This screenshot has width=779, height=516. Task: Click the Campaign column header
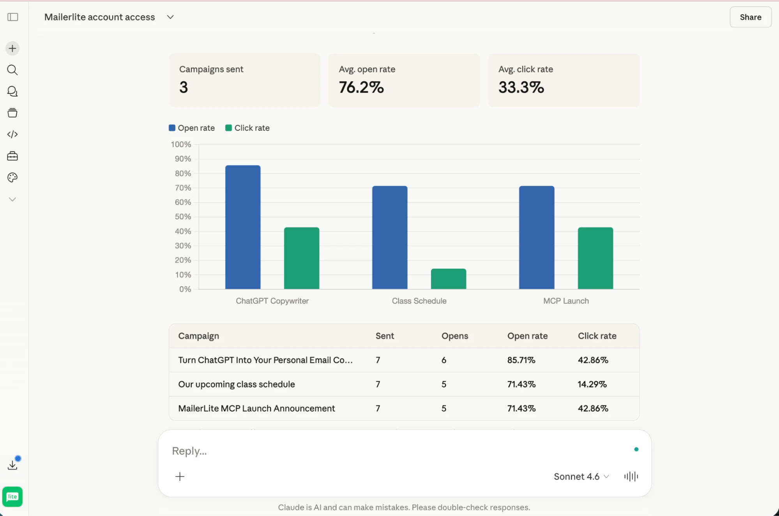pos(199,336)
